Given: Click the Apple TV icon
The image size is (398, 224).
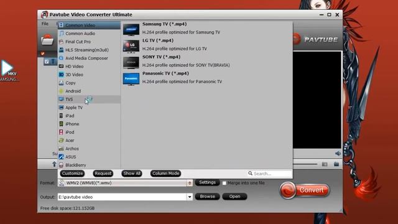Looking at the screenshot, I should click(61, 108).
